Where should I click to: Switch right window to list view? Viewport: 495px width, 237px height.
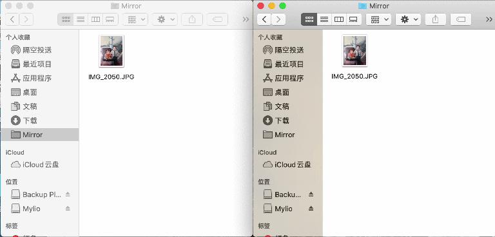(x=324, y=19)
